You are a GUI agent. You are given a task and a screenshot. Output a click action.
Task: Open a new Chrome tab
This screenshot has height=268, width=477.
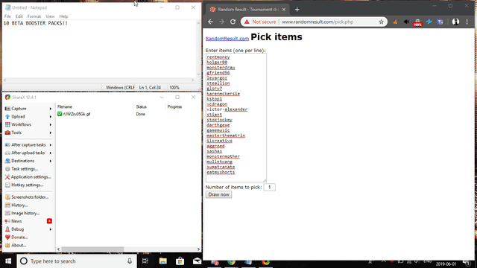(x=297, y=10)
